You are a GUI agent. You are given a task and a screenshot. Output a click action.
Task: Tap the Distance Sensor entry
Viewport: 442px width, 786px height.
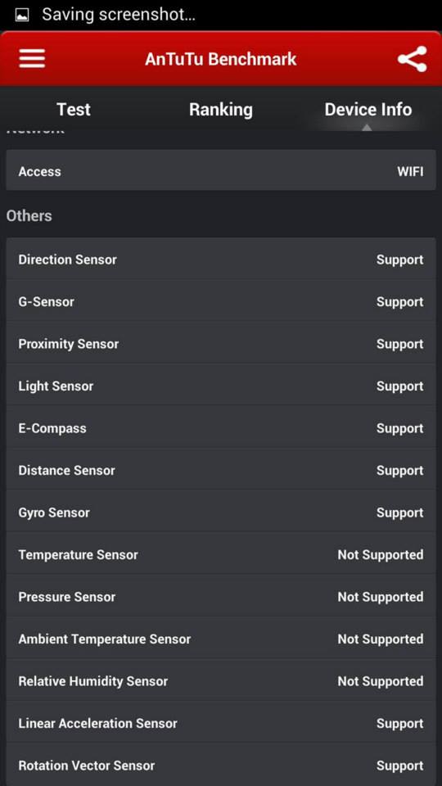(221, 470)
